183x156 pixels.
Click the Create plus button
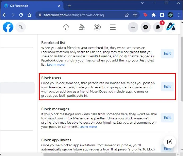[x=133, y=27]
